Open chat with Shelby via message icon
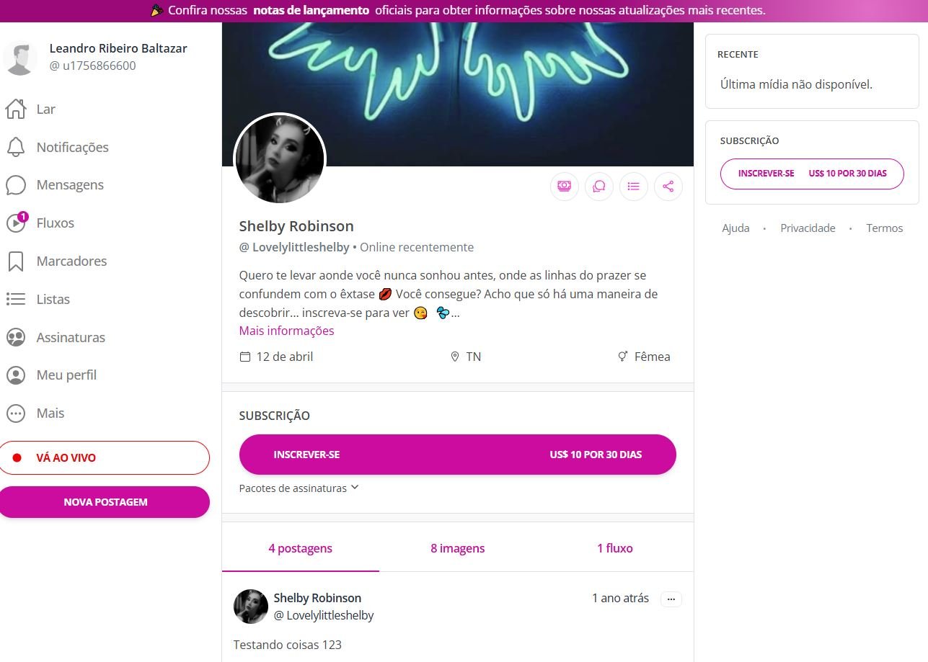Viewport: 928px width, 662px height. click(598, 187)
